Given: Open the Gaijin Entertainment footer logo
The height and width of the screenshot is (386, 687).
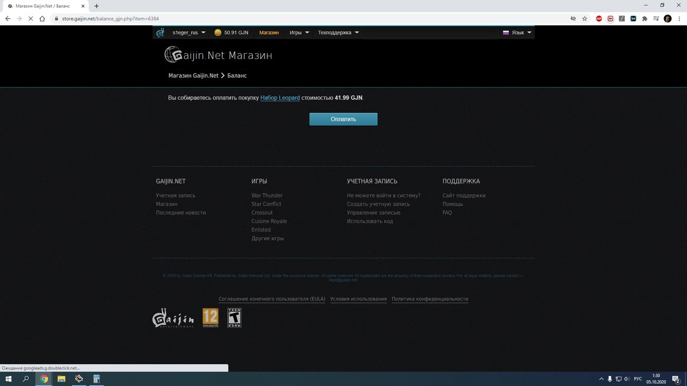Looking at the screenshot, I should pos(173,318).
